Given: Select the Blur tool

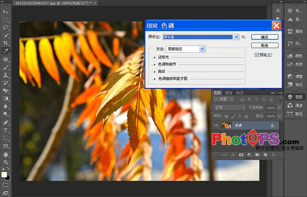Looking at the screenshot, I should (x=6, y=106).
